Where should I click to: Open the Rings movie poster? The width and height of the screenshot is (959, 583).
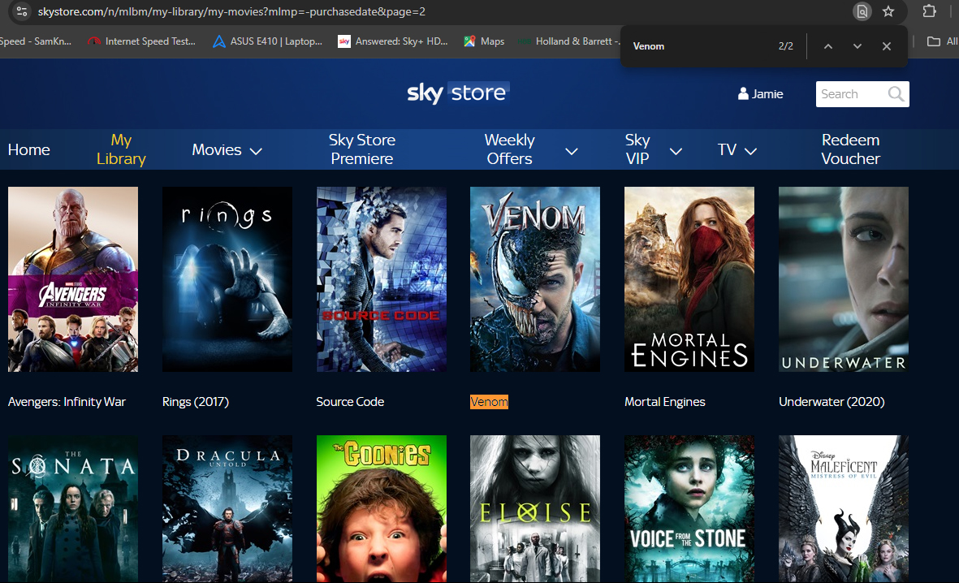point(227,279)
